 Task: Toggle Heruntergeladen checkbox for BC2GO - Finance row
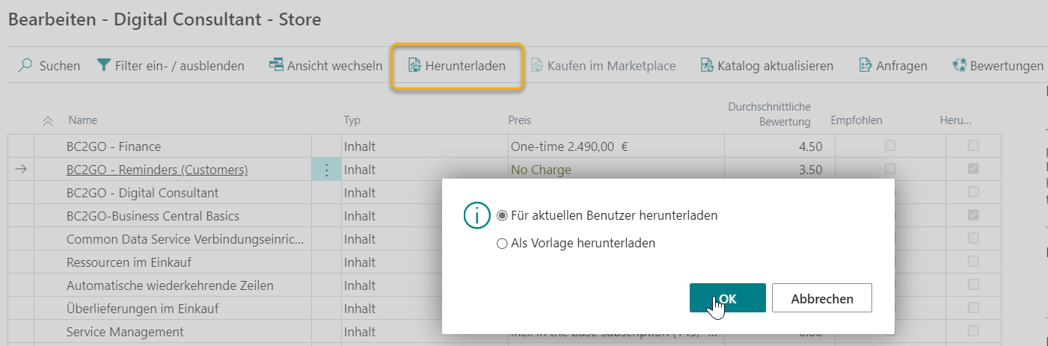coord(972,146)
